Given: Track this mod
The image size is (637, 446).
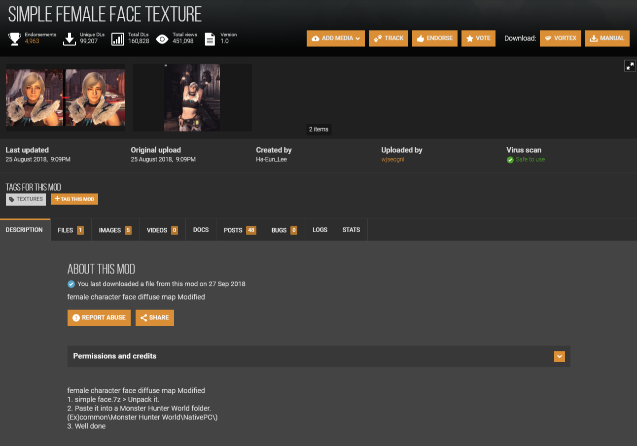Looking at the screenshot, I should pos(389,38).
